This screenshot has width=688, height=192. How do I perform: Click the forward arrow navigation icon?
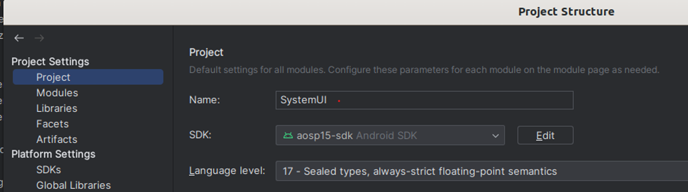[x=39, y=38]
